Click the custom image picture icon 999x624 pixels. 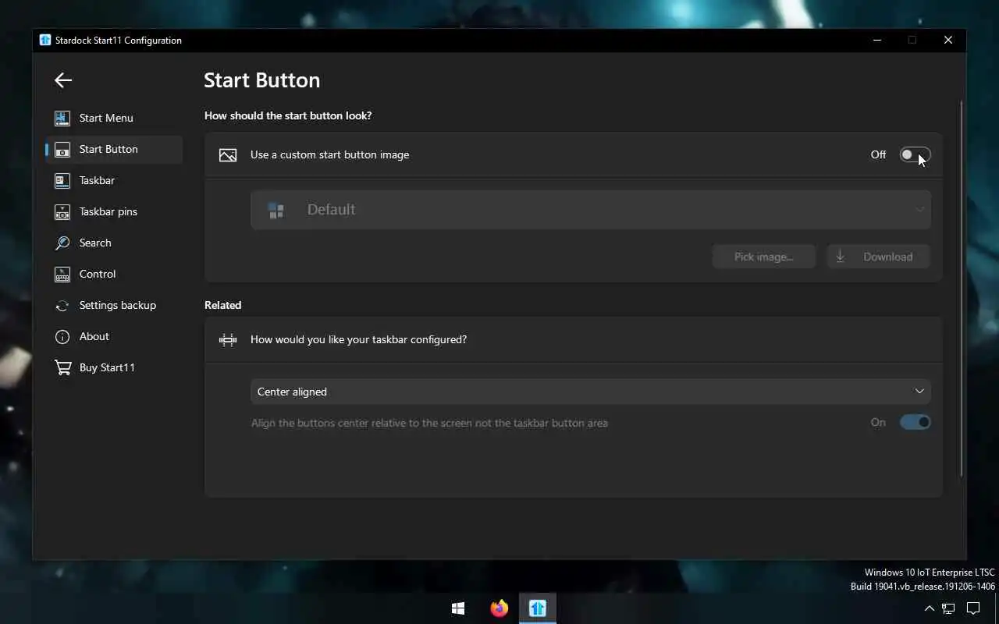228,155
